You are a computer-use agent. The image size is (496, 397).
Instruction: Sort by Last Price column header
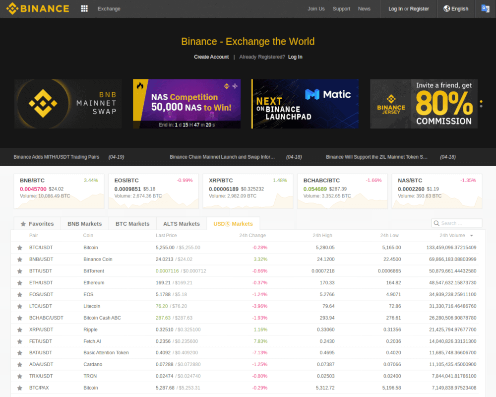click(166, 236)
